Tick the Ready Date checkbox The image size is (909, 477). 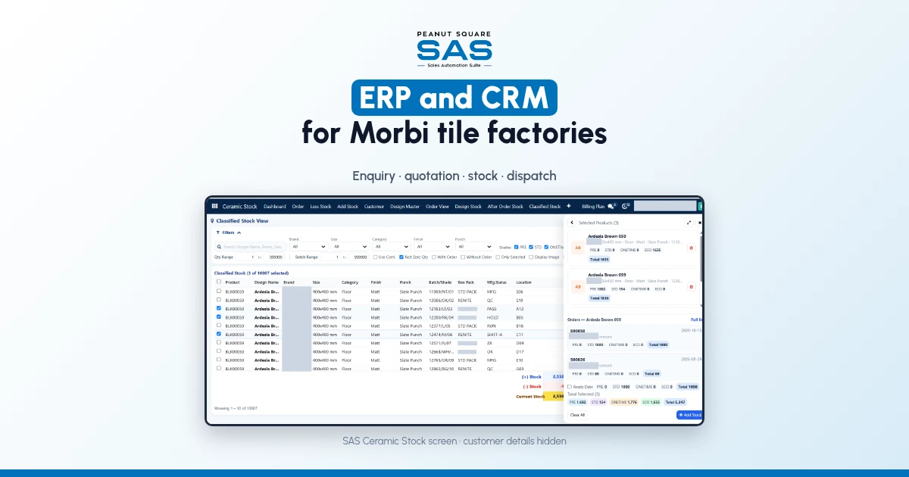pos(570,386)
